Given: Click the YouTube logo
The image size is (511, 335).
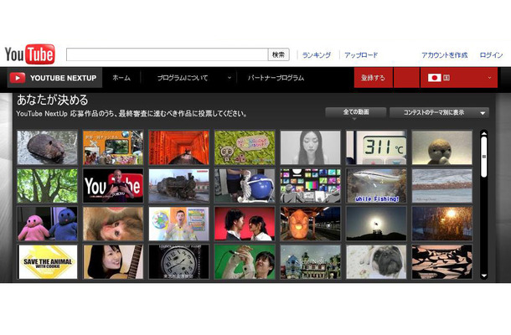Looking at the screenshot, I should [29, 54].
